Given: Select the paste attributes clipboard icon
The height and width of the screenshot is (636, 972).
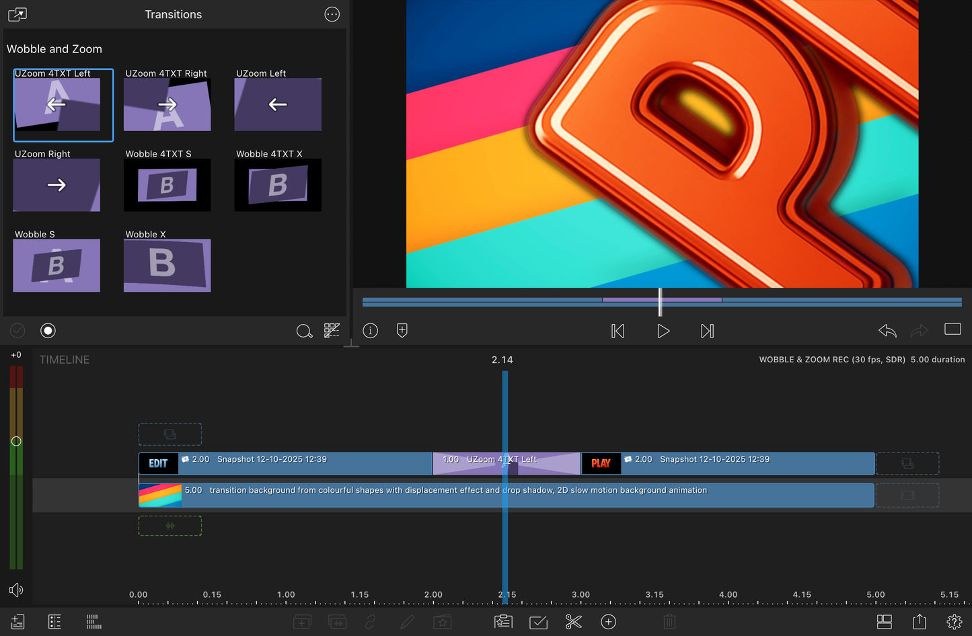Looking at the screenshot, I should click(x=503, y=622).
